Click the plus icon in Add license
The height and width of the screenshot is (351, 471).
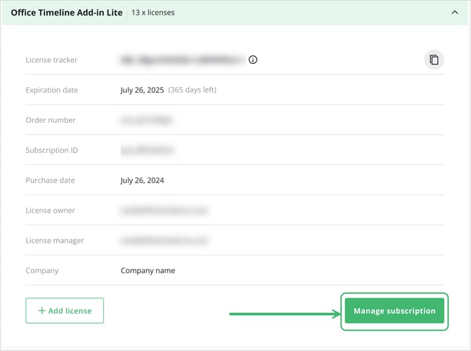point(41,310)
